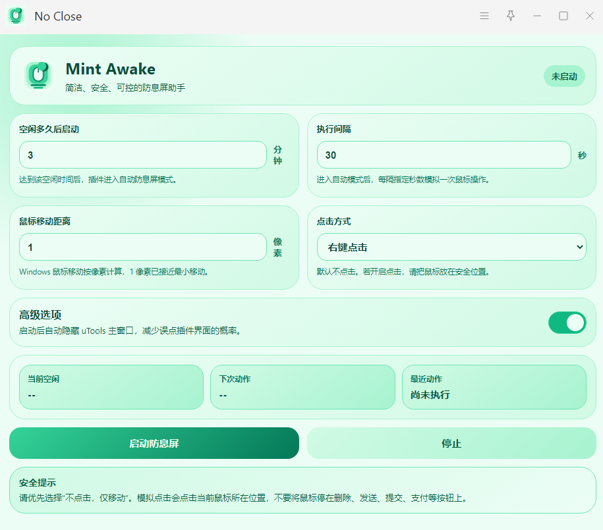Click the 空闲多久后启动 label

click(49, 129)
